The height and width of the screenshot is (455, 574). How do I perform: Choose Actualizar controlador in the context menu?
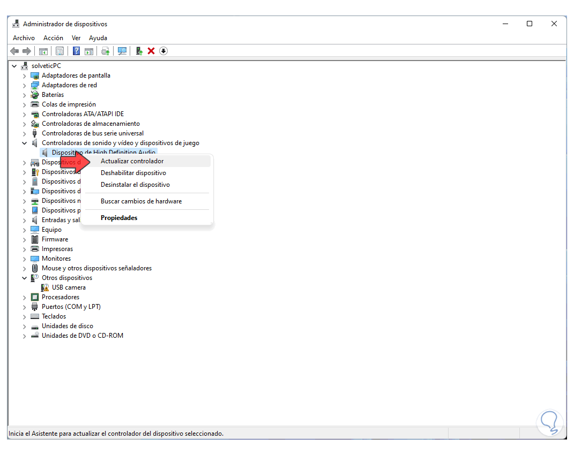pos(146,161)
